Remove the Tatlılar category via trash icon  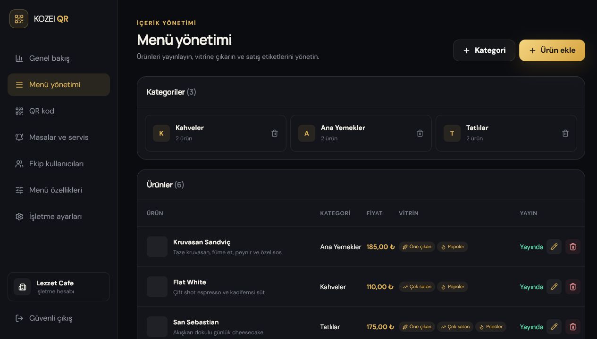[x=565, y=133]
